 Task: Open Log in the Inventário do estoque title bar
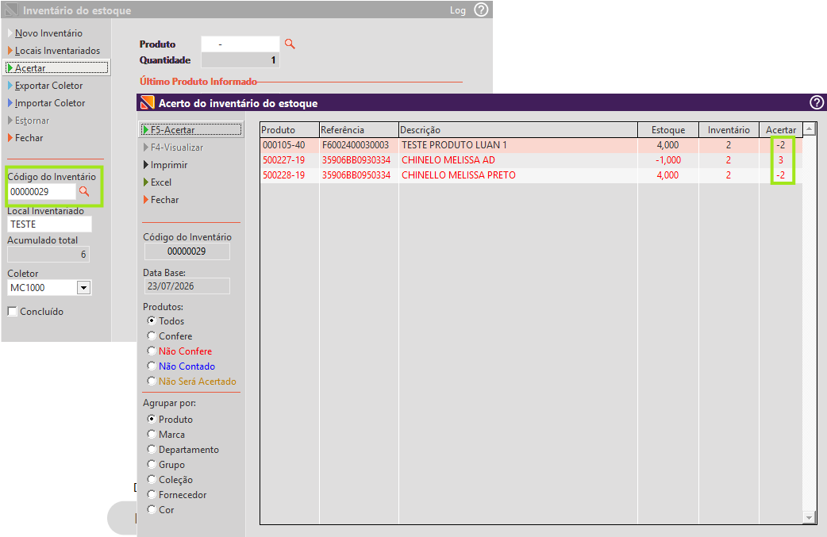click(x=458, y=10)
